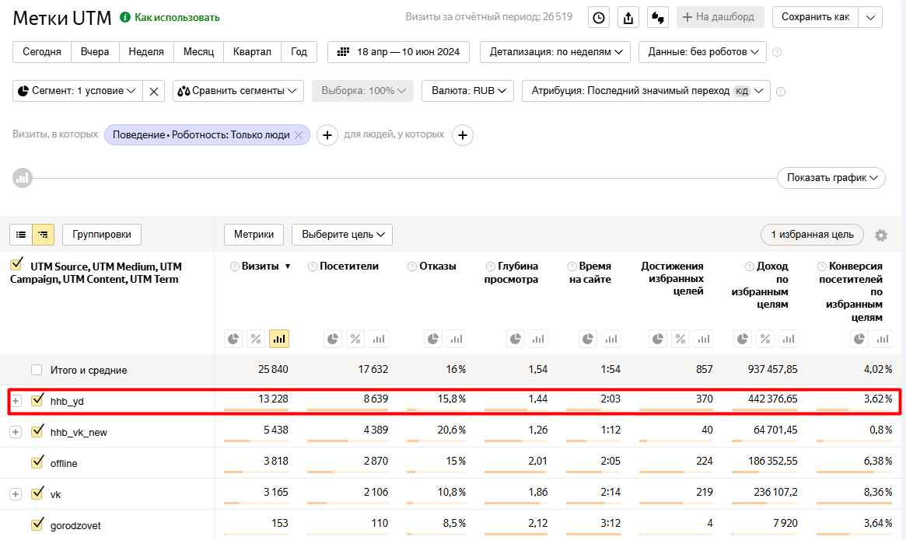Open Выберите цель dropdown
This screenshot has width=906, height=540.
tap(342, 235)
